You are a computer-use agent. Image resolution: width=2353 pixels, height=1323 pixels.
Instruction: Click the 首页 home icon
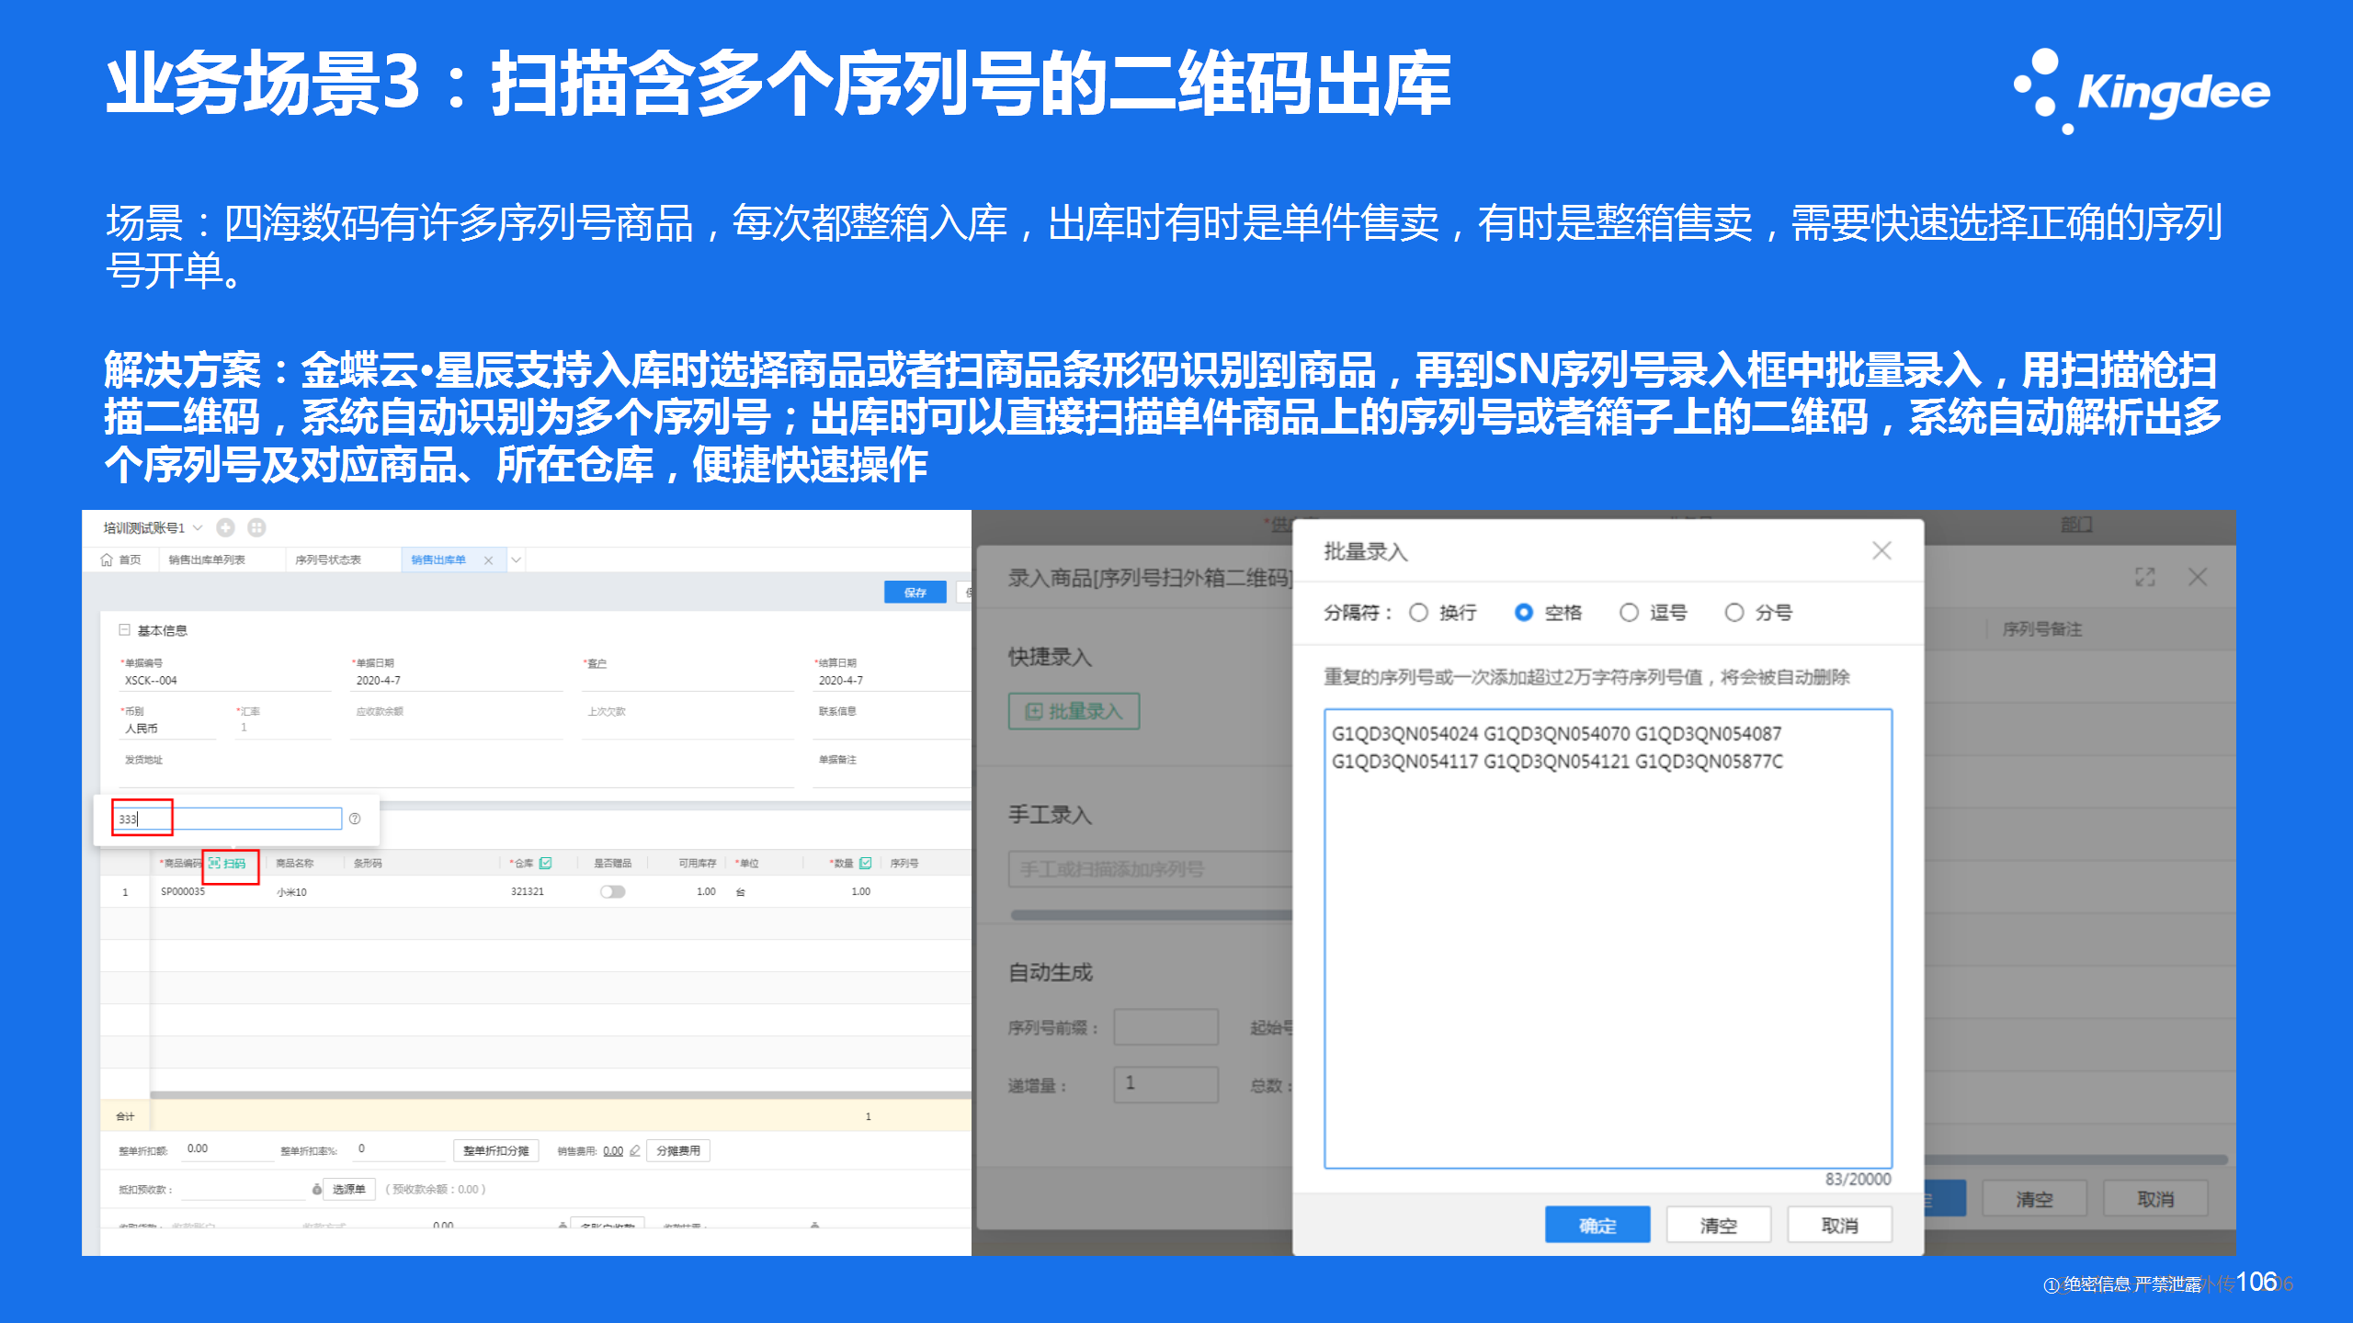108,560
